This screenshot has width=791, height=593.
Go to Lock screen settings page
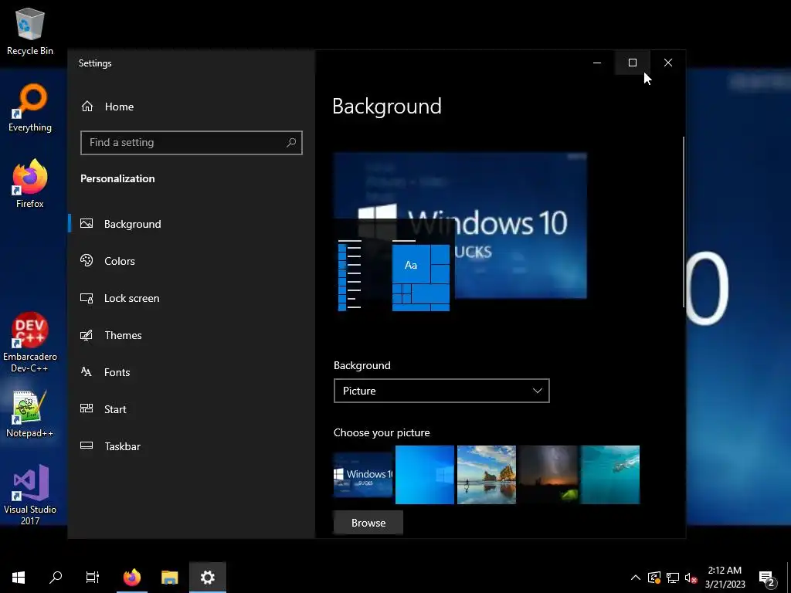click(131, 298)
